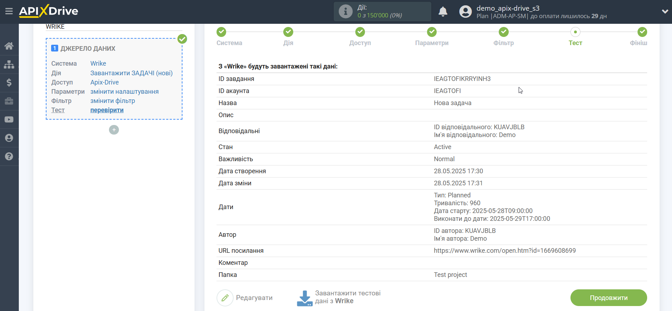Expand the account dropdown chevron
The image size is (672, 311).
click(665, 11)
